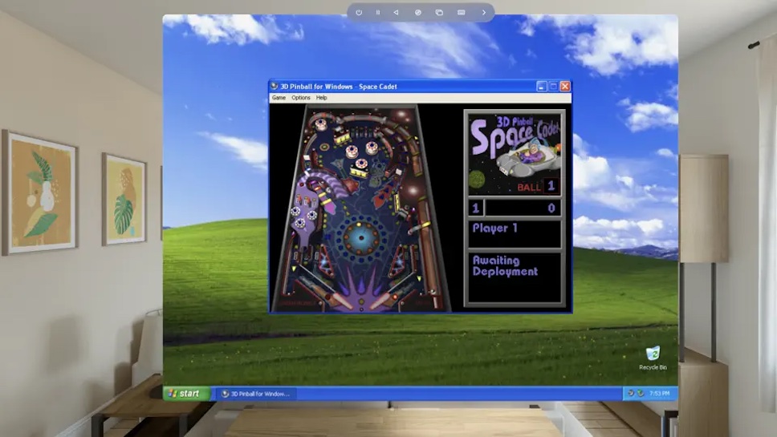Pause using the top toolbar pause icon

[x=378, y=13]
